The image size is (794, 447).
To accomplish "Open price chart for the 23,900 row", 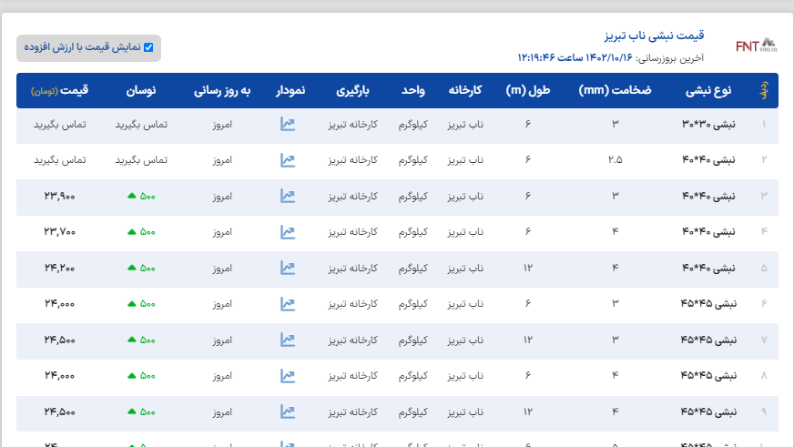I will point(288,196).
